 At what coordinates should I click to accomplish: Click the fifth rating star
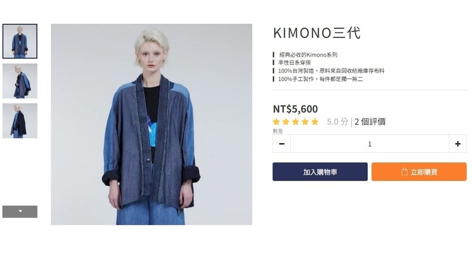pyautogui.click(x=315, y=122)
